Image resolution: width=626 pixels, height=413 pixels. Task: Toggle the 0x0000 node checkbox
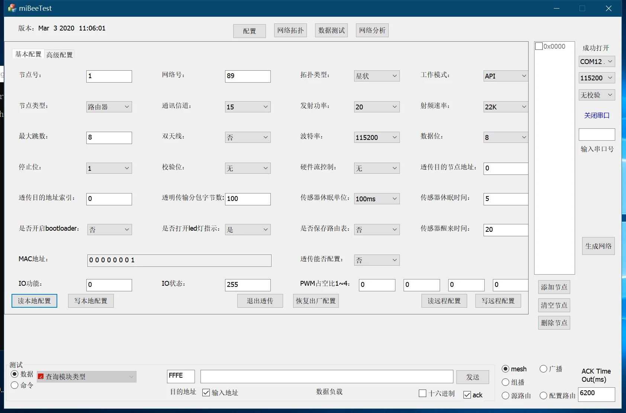(x=539, y=47)
